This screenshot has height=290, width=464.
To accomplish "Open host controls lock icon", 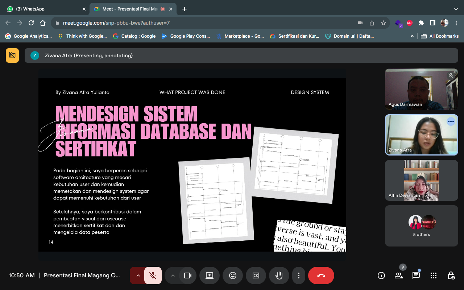I will point(451,275).
